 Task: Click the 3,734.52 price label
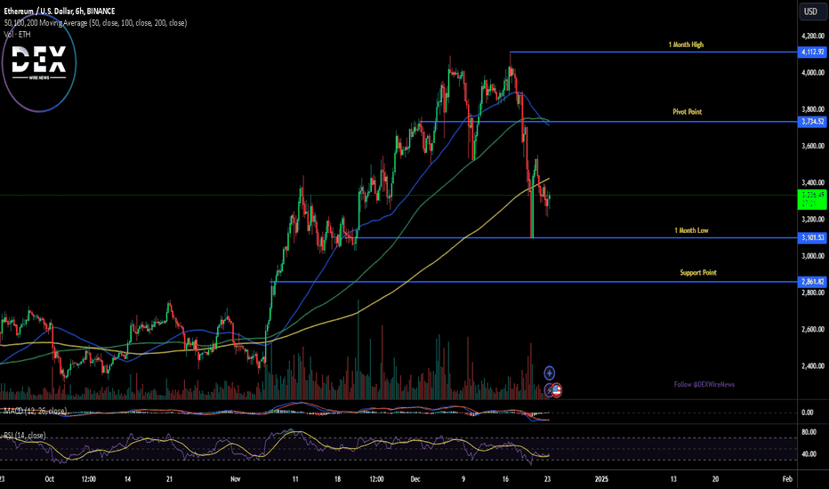[812, 122]
